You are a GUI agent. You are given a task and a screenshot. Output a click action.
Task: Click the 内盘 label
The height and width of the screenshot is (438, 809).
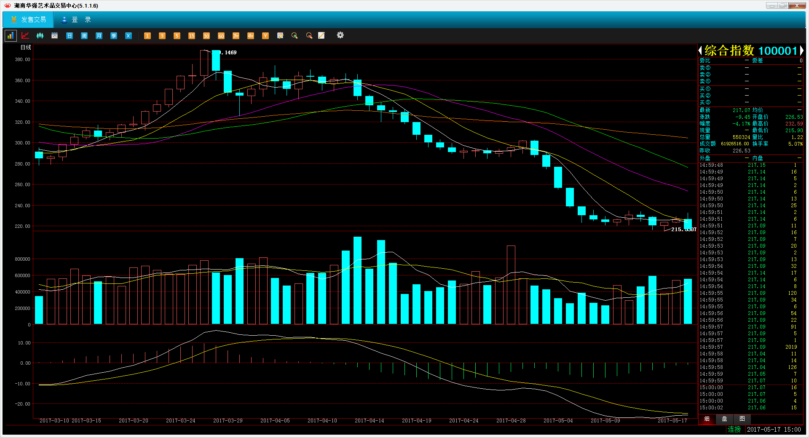(x=758, y=158)
